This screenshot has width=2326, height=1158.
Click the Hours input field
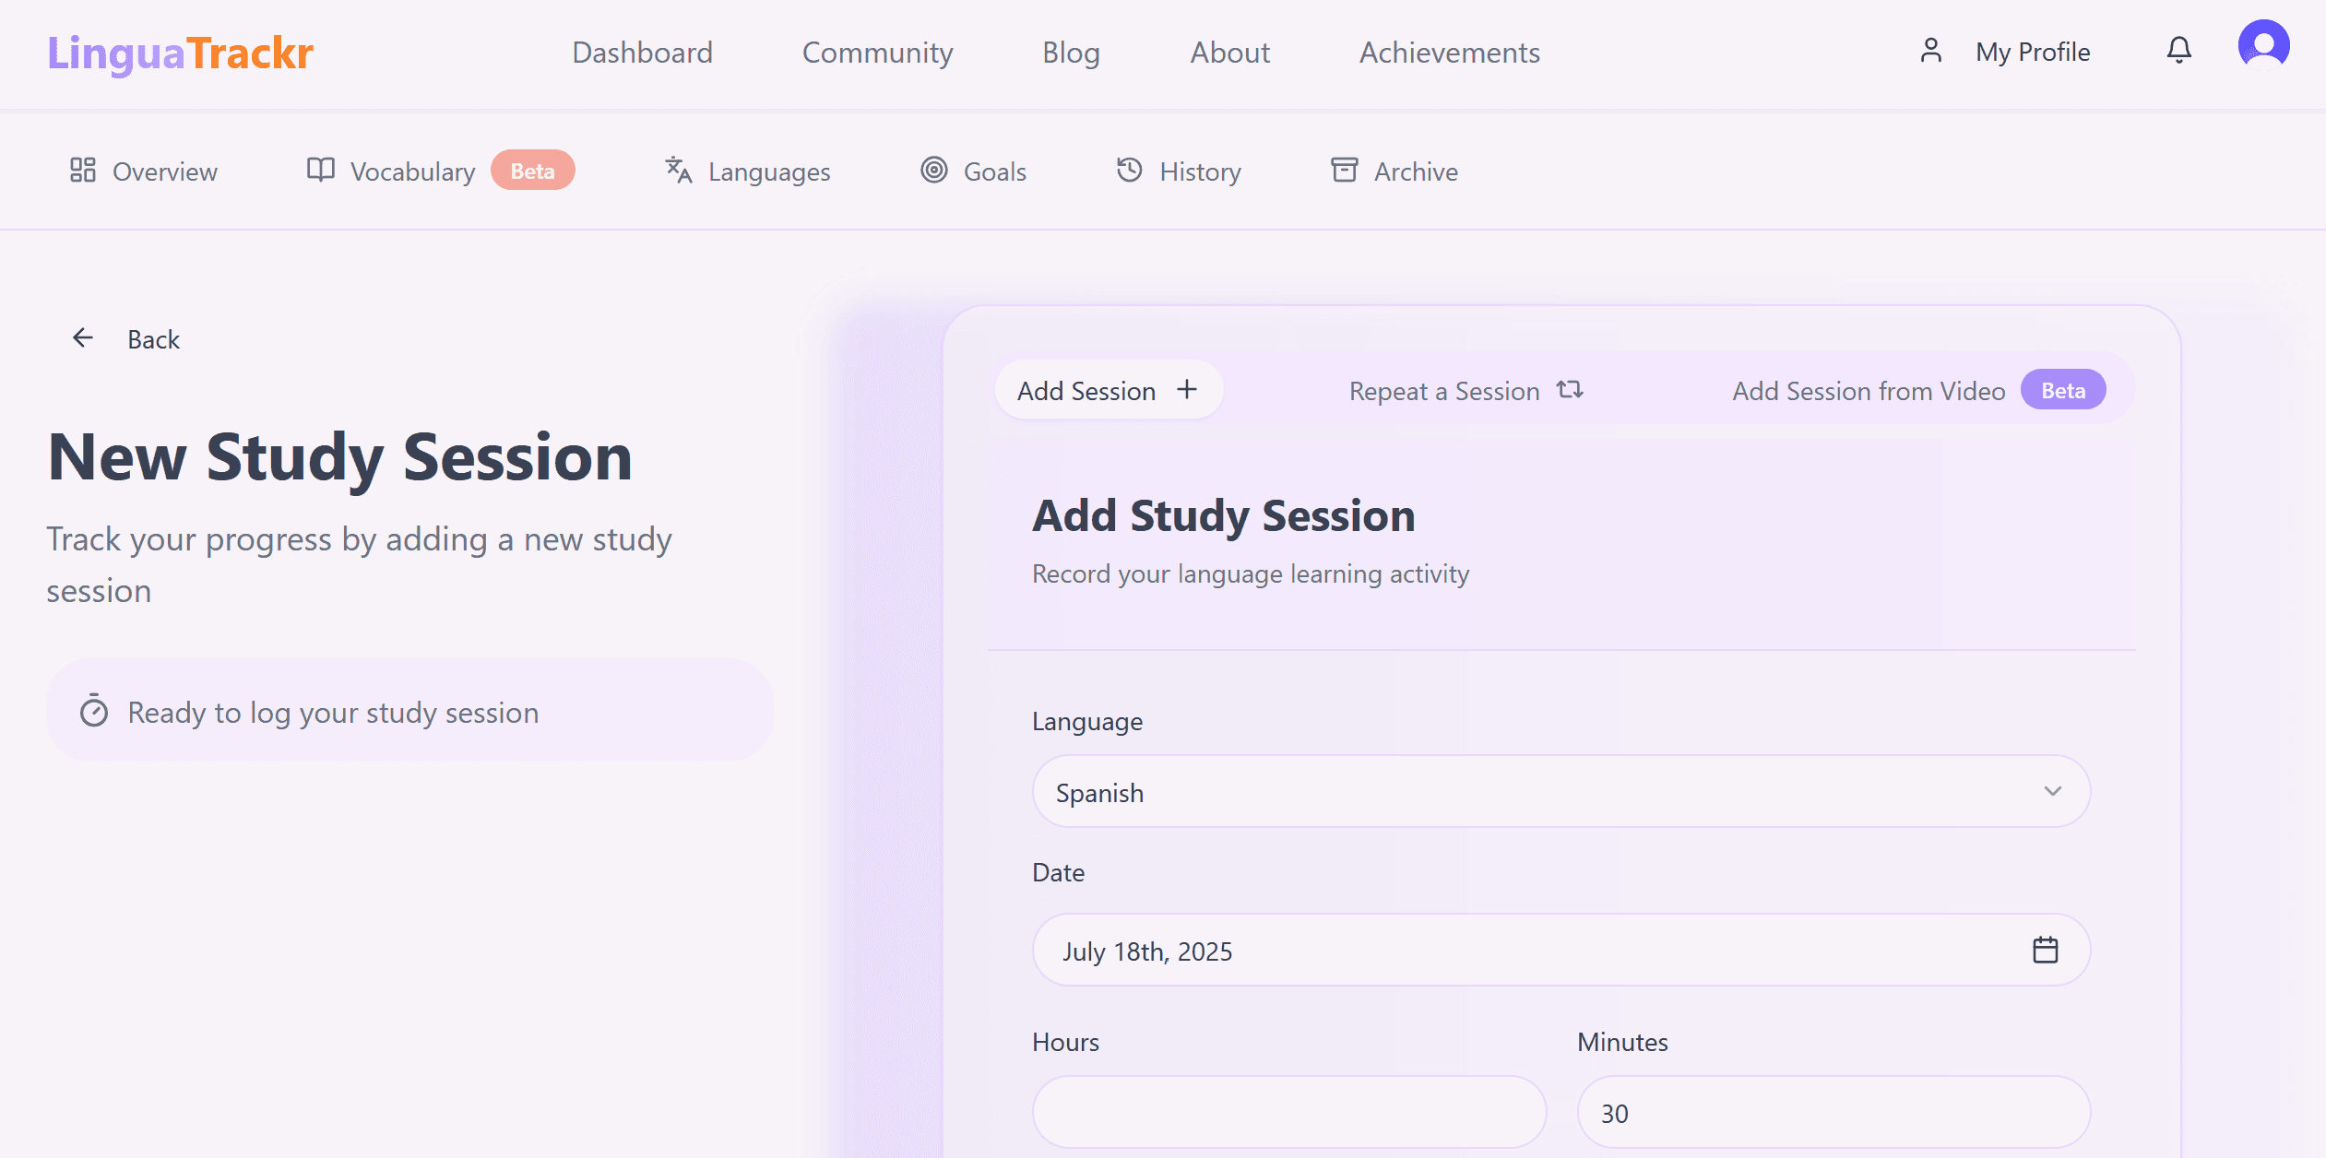tap(1288, 1113)
